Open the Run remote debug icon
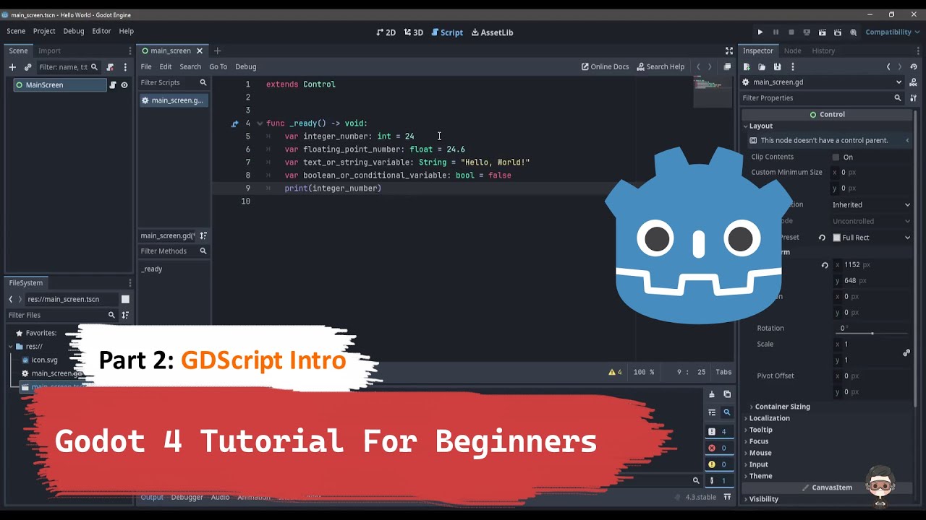This screenshot has height=520, width=926. (x=807, y=32)
